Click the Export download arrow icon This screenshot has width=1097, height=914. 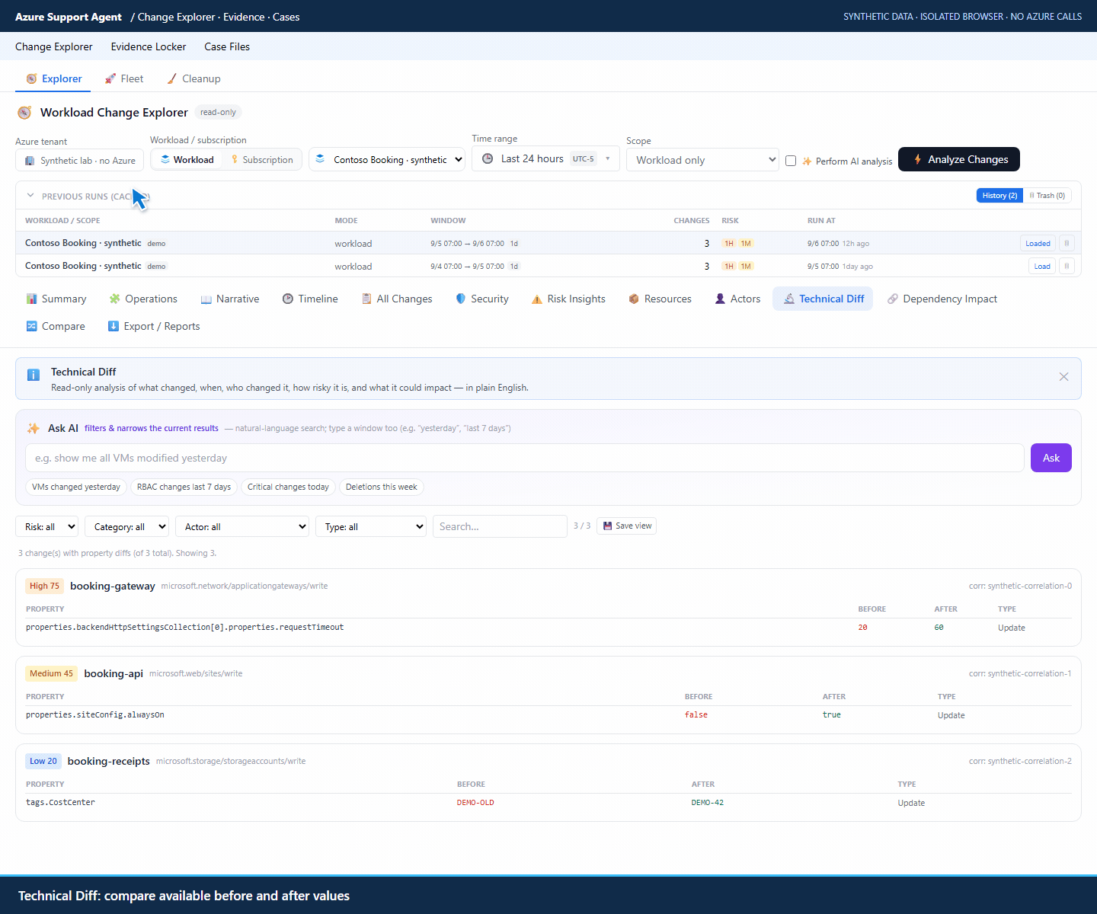[114, 326]
